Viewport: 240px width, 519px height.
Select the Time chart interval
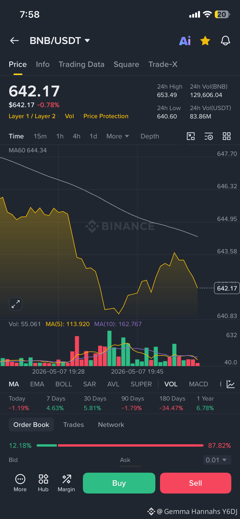coord(16,136)
